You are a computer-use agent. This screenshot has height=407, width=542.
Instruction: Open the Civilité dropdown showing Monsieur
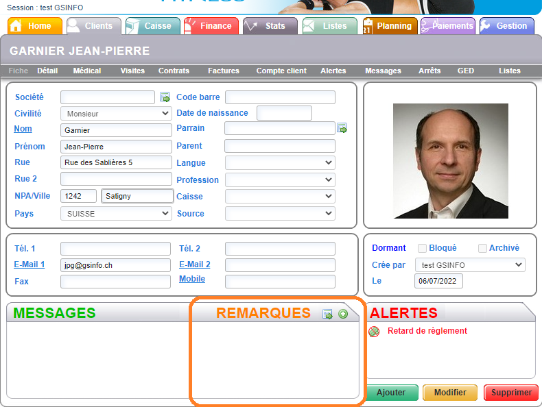point(116,114)
